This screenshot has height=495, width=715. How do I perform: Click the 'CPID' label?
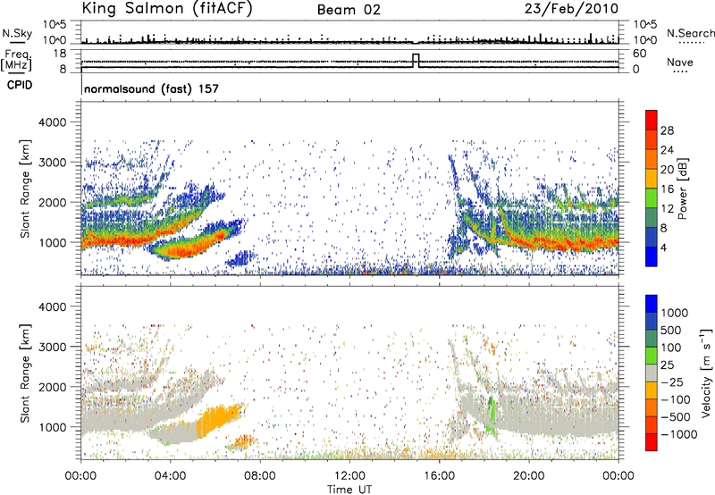pyautogui.click(x=20, y=85)
